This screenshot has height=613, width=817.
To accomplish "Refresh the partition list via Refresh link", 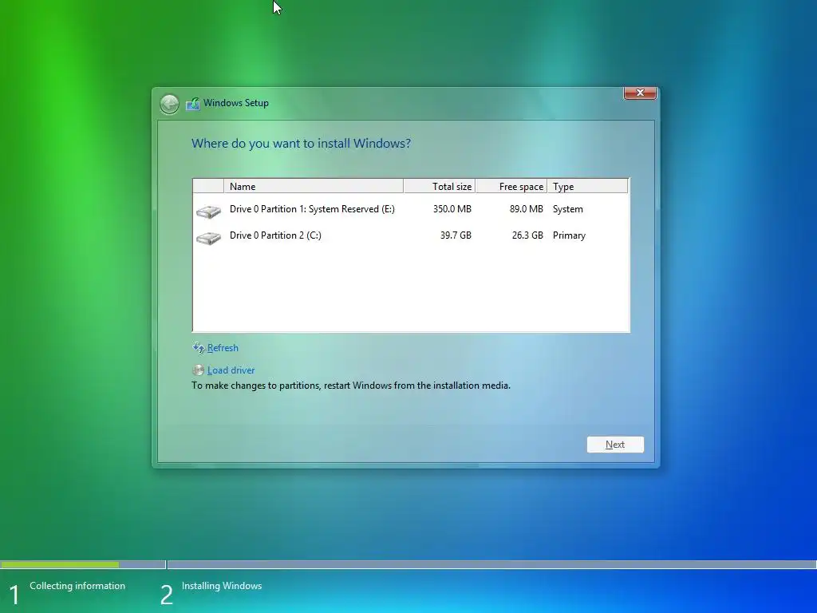I will pyautogui.click(x=223, y=348).
